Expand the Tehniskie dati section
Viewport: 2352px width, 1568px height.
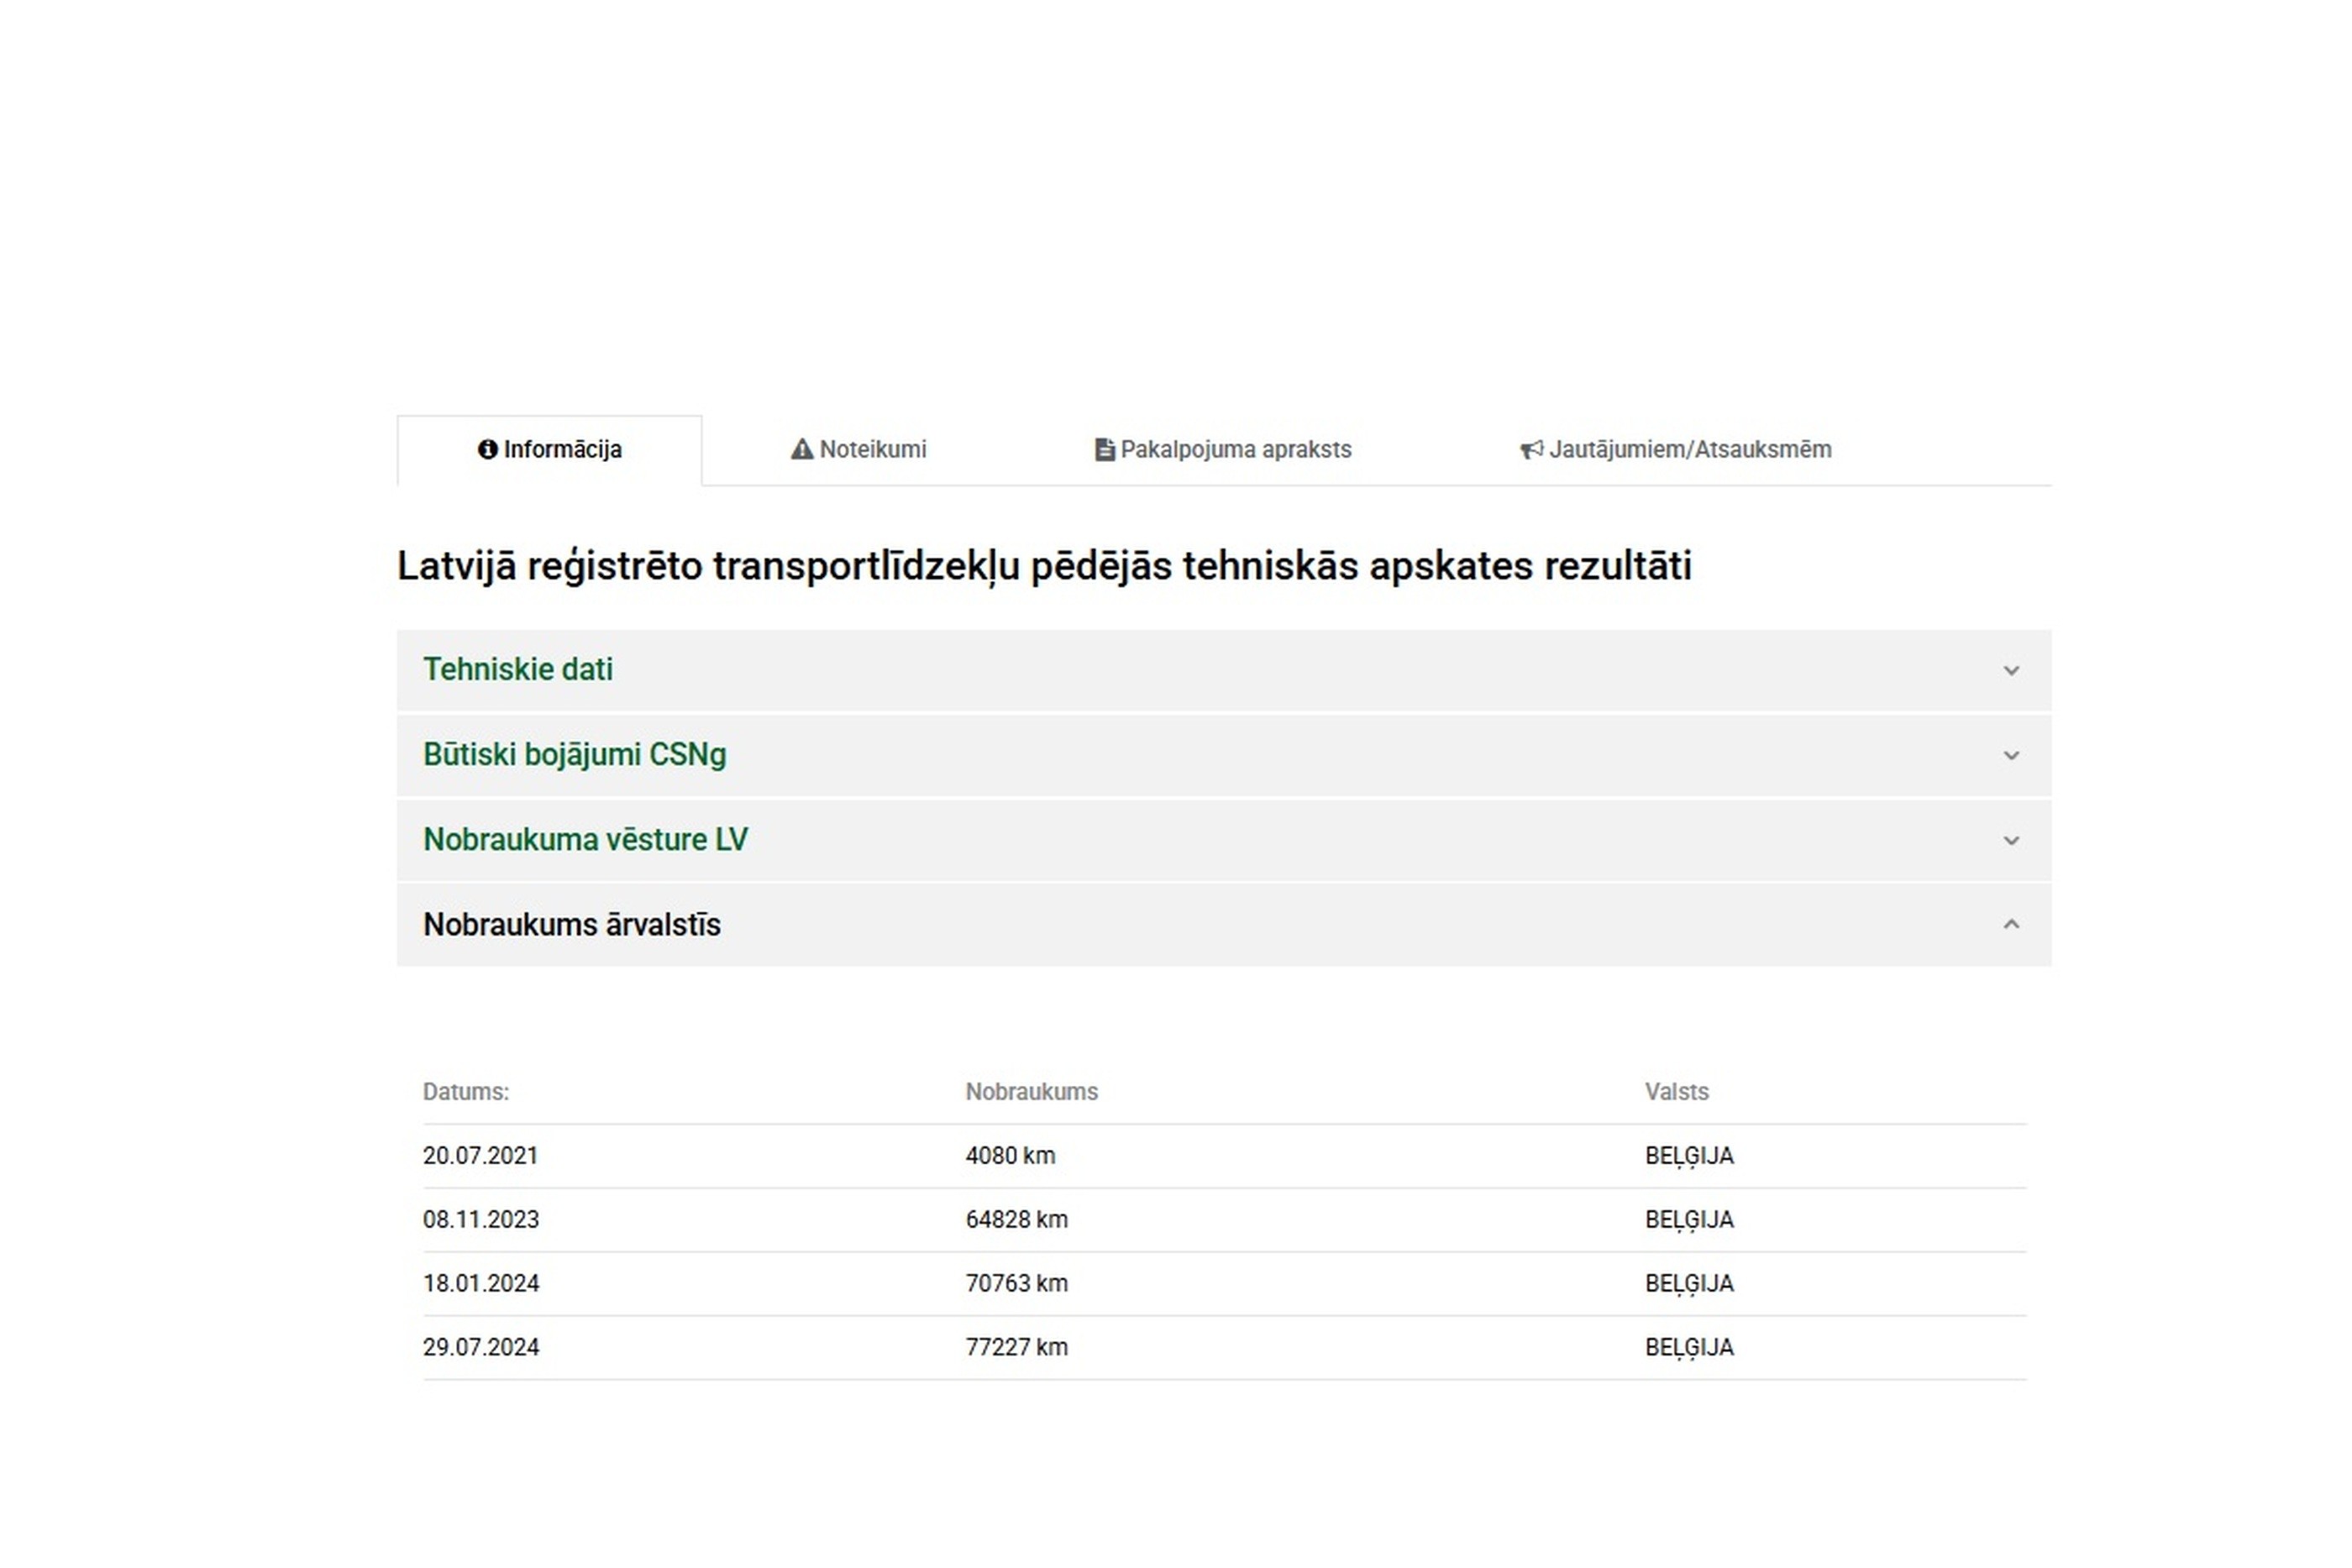pyautogui.click(x=1224, y=670)
